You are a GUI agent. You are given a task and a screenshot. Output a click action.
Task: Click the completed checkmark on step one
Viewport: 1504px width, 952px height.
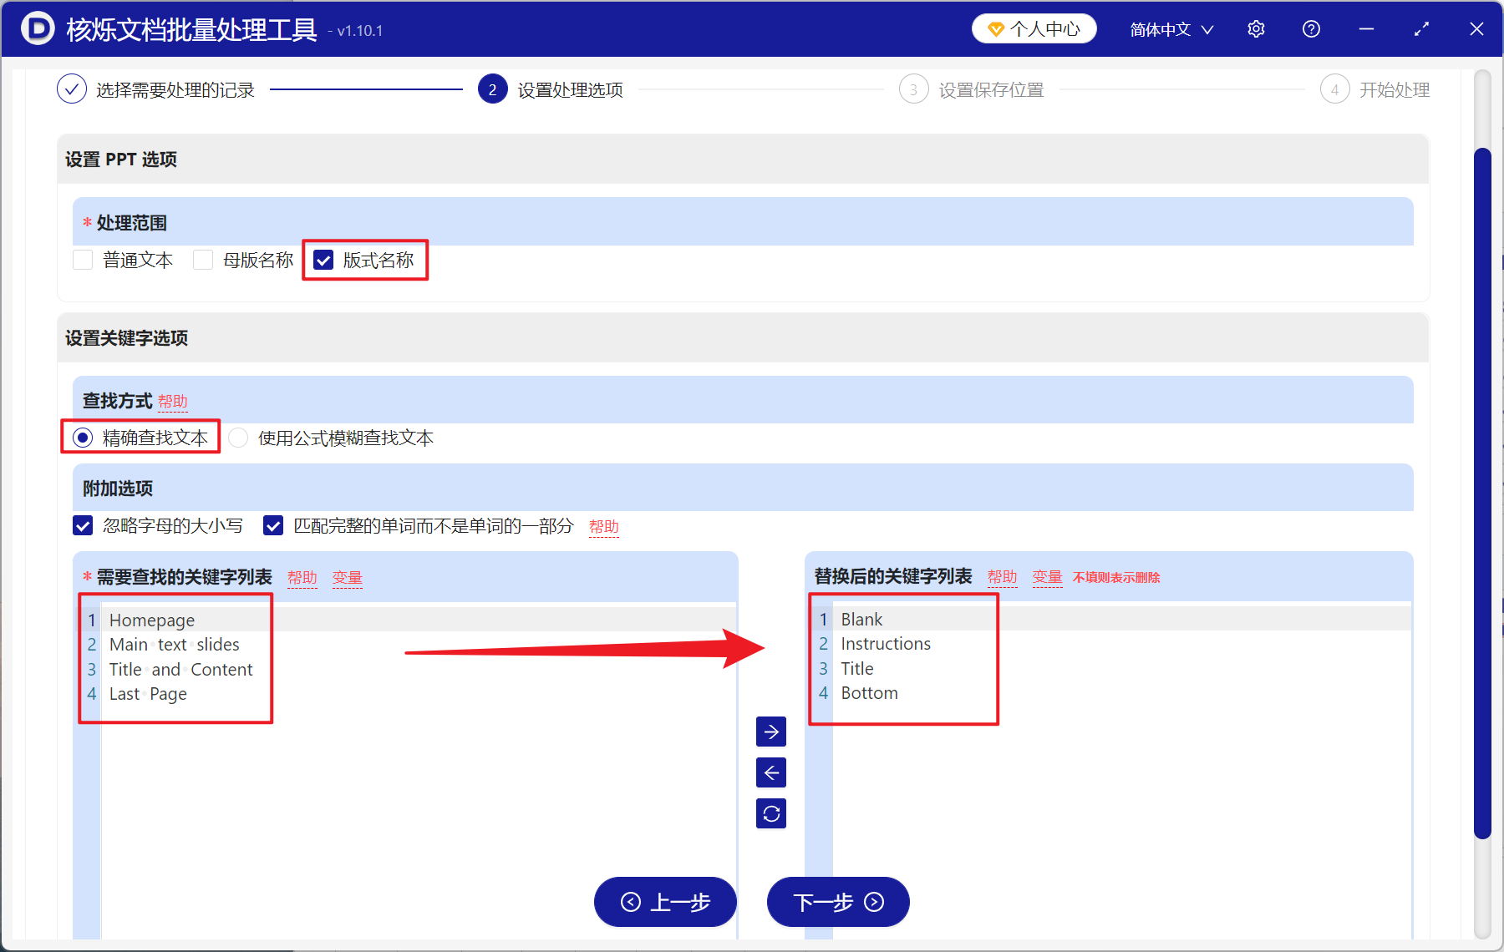[72, 89]
